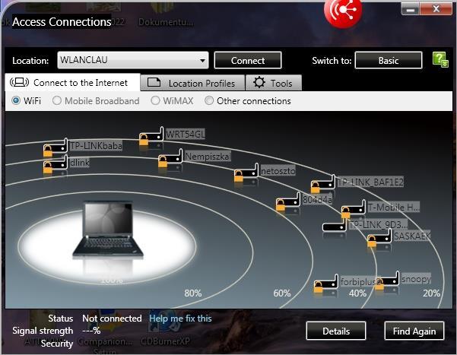Select the SASKAEK router icon
Image resolution: width=457 pixels, height=355 pixels.
click(x=379, y=237)
